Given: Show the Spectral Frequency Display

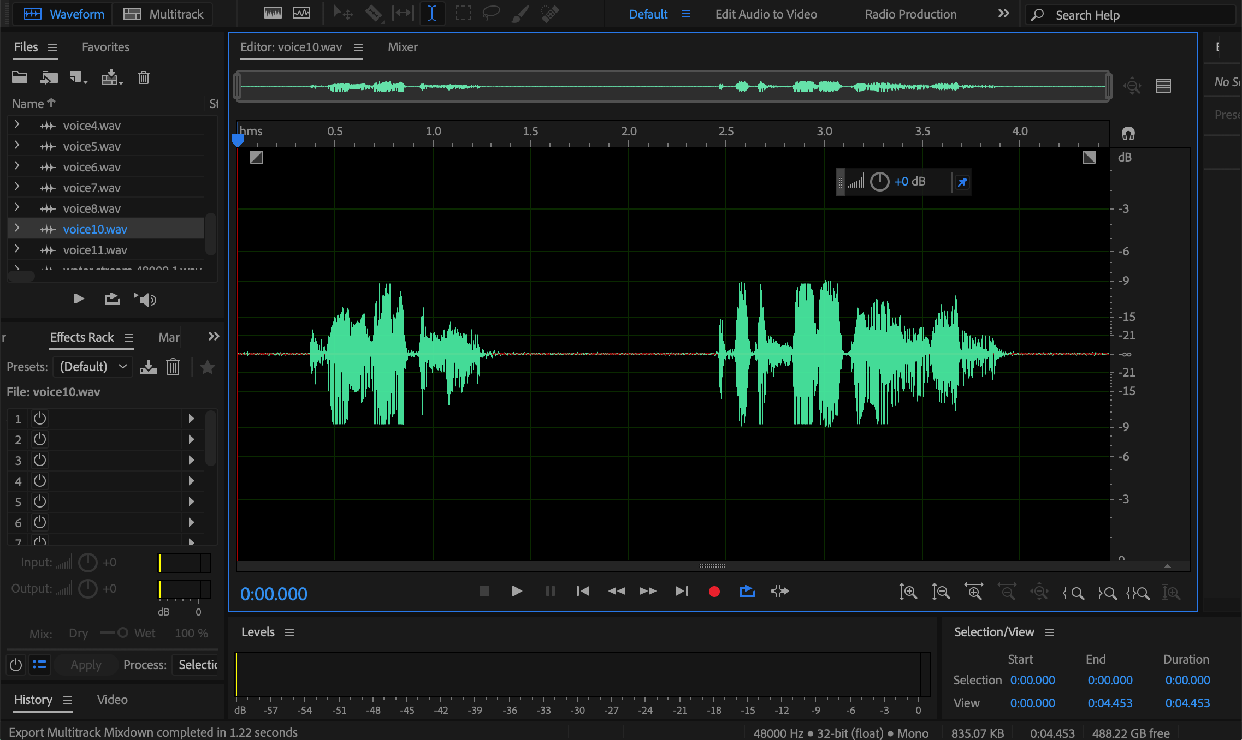Looking at the screenshot, I should click(x=273, y=14).
